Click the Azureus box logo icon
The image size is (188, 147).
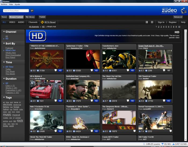[x=183, y=10]
